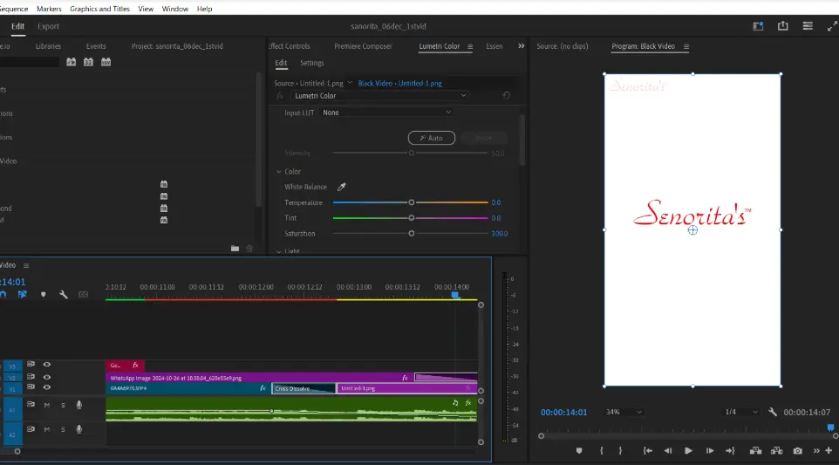Viewport: 839px width, 465px height.
Task: Solo audio track A2
Action: (x=63, y=429)
